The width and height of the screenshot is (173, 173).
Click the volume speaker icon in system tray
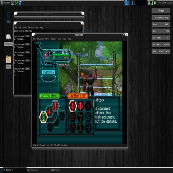[x=155, y=3]
